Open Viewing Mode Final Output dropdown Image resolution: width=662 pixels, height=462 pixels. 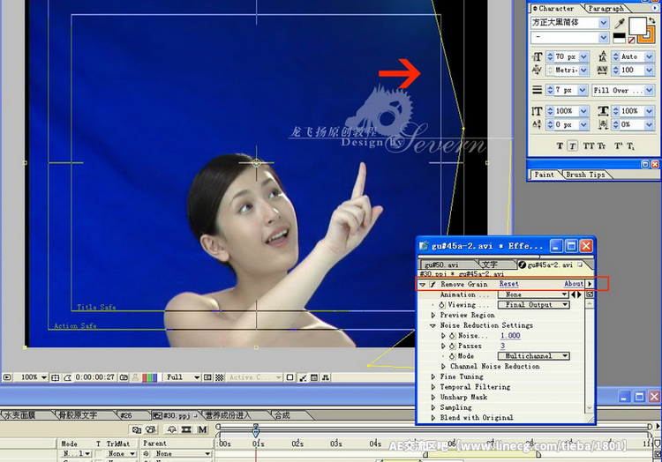[x=533, y=305]
